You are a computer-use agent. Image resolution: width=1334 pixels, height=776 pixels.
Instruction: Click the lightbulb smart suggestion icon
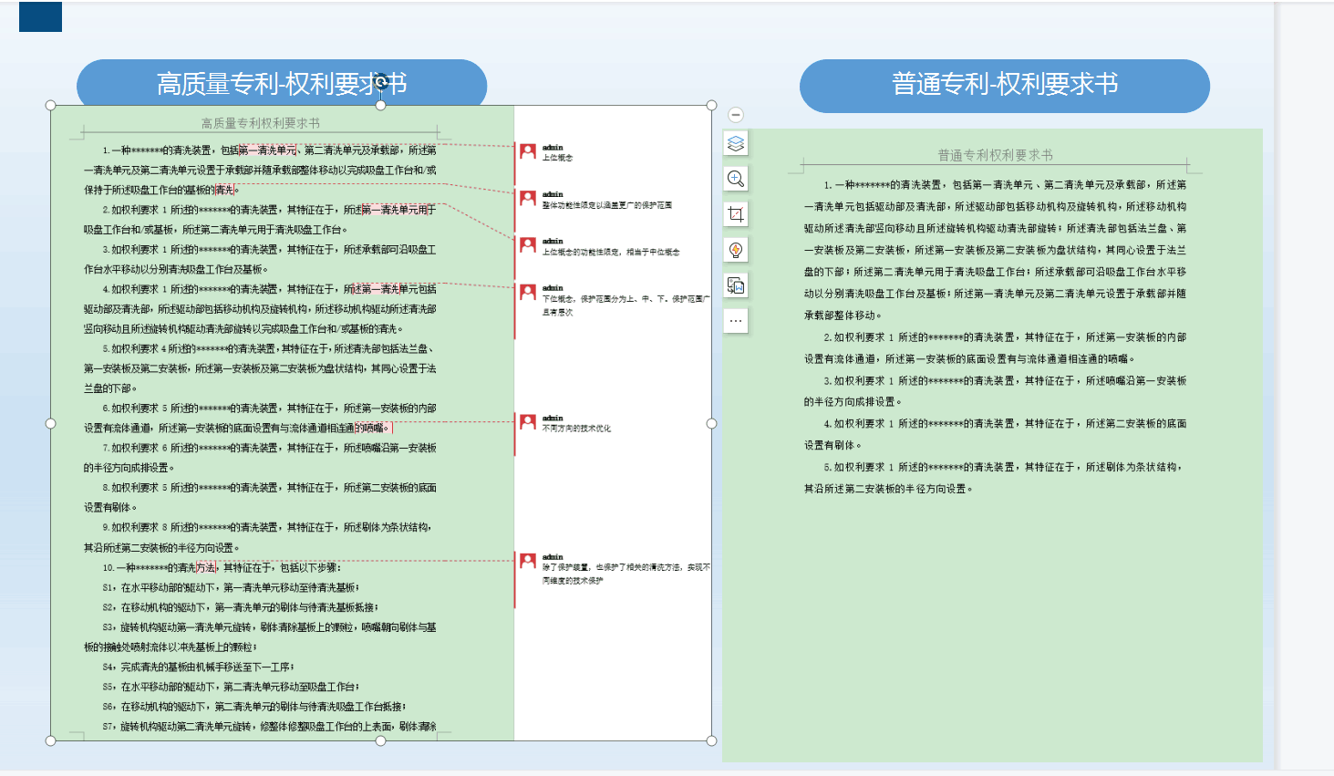(x=736, y=250)
